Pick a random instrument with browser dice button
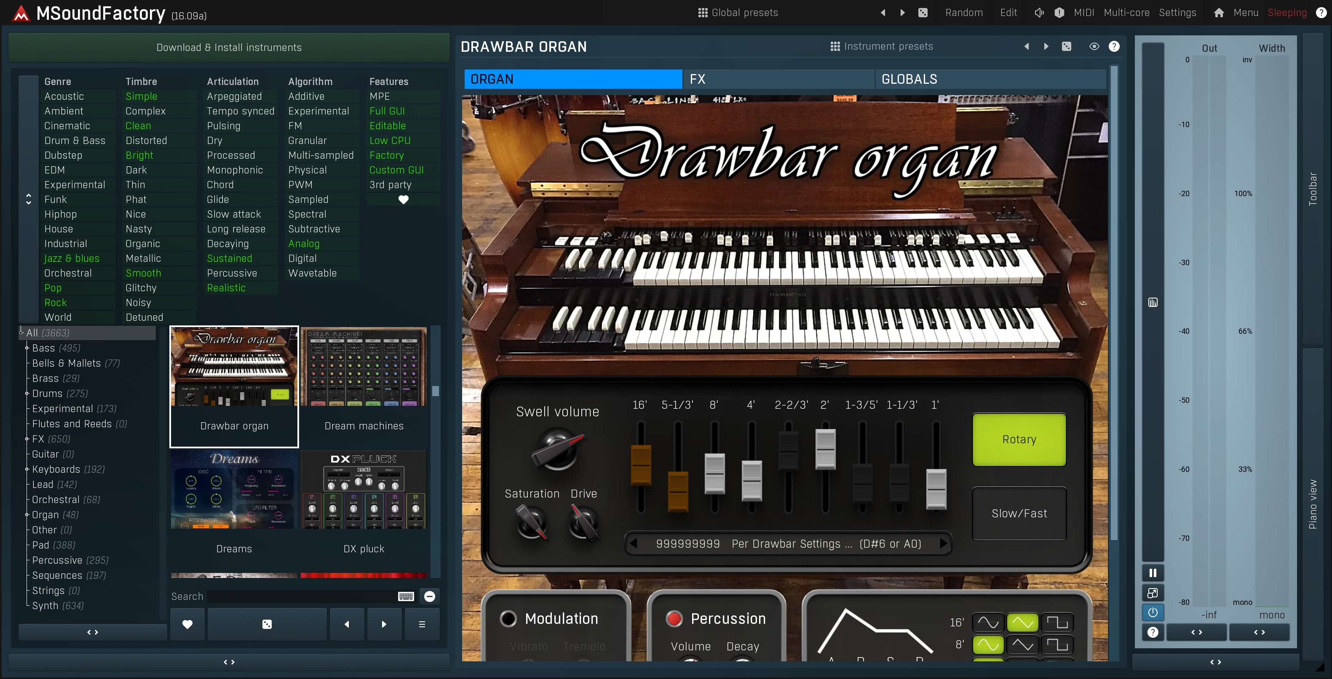 click(x=267, y=624)
